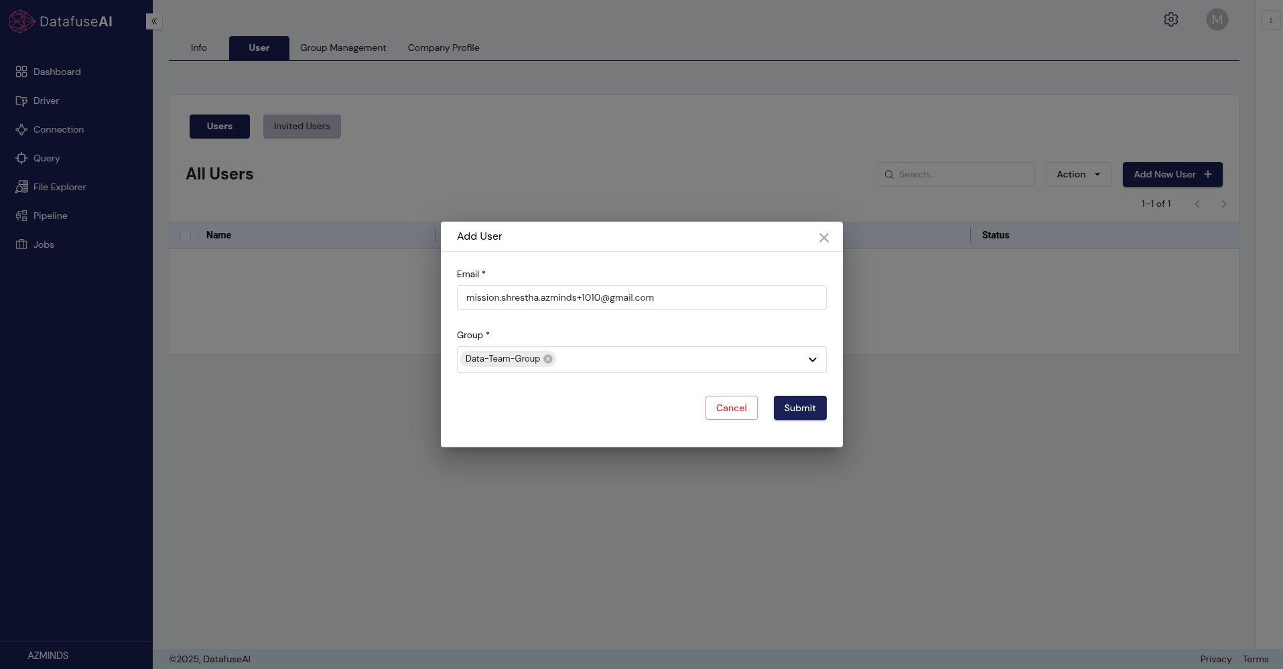
Task: Toggle the select-all checkbox beside Name
Action: point(186,235)
